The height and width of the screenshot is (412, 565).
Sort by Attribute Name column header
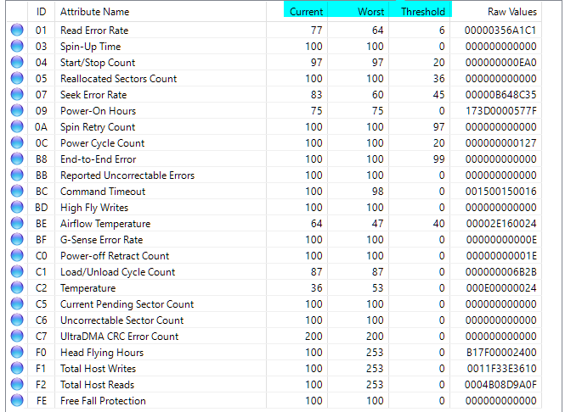94,12
